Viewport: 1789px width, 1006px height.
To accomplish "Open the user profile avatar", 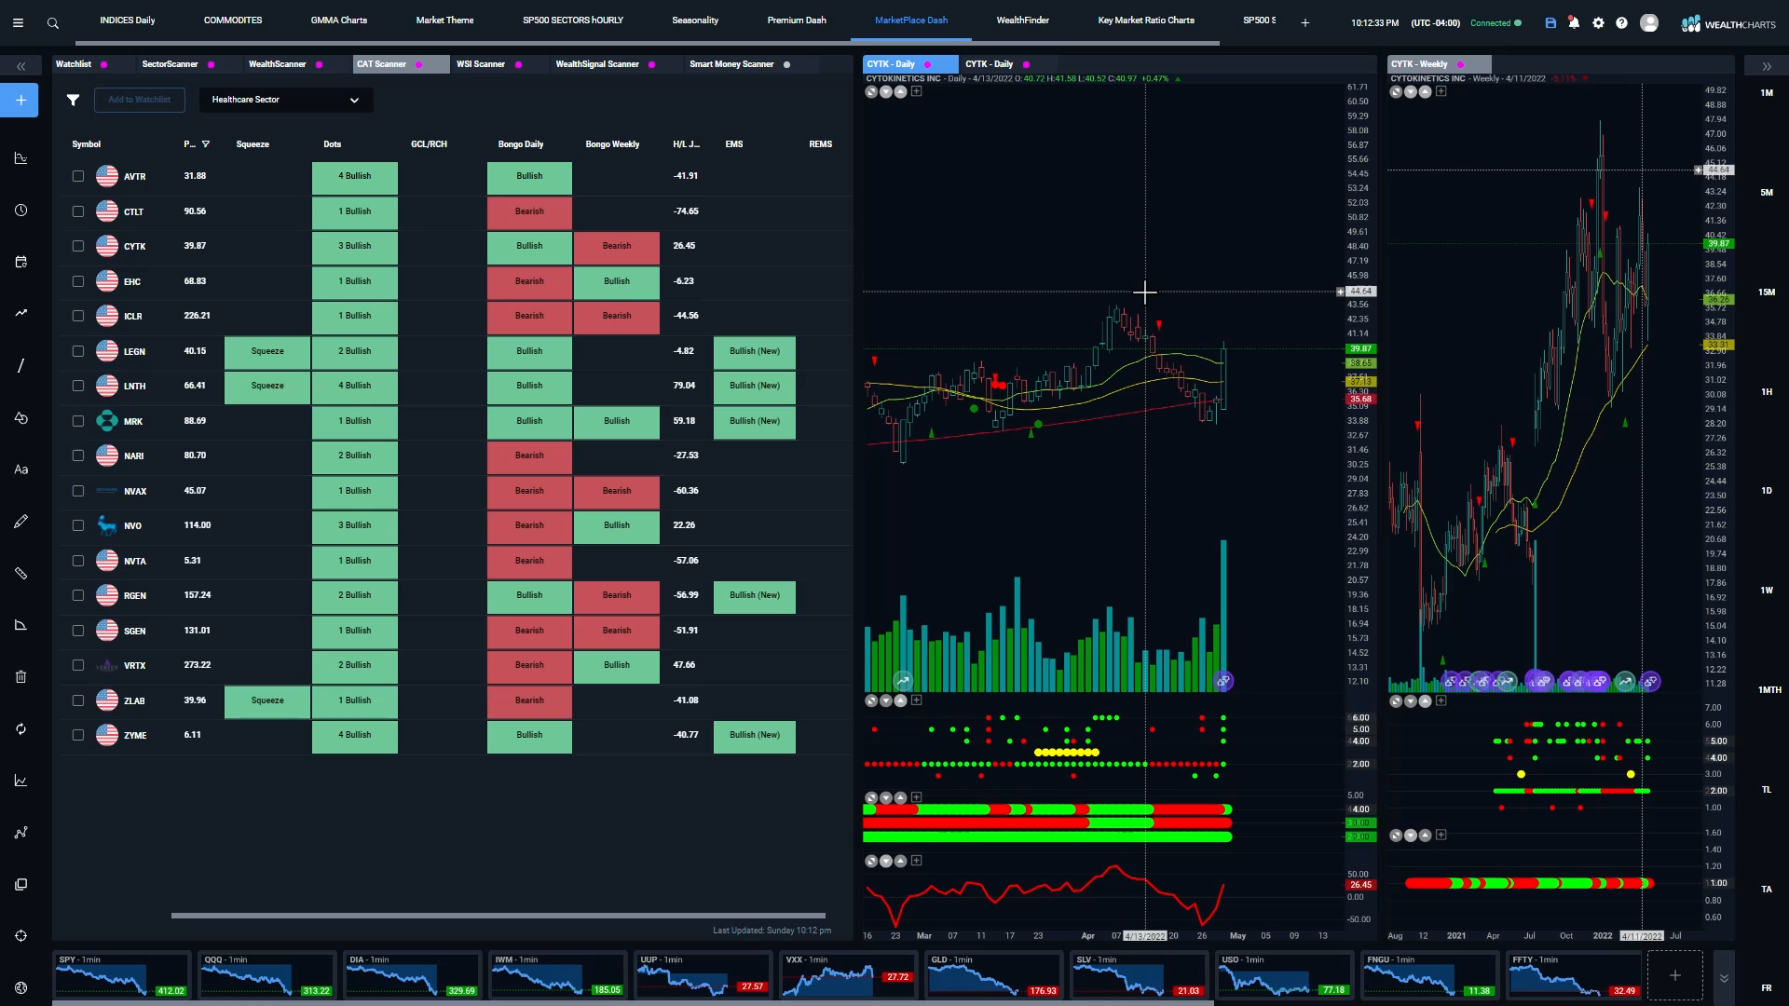I will [x=1649, y=22].
